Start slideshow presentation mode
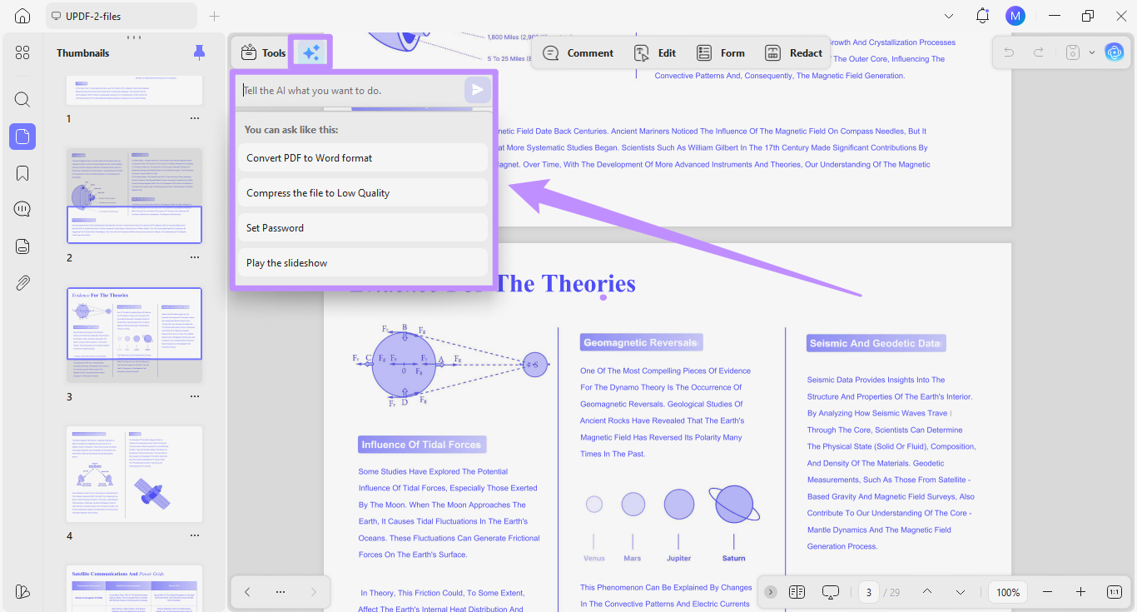1137x612 pixels. 830,592
